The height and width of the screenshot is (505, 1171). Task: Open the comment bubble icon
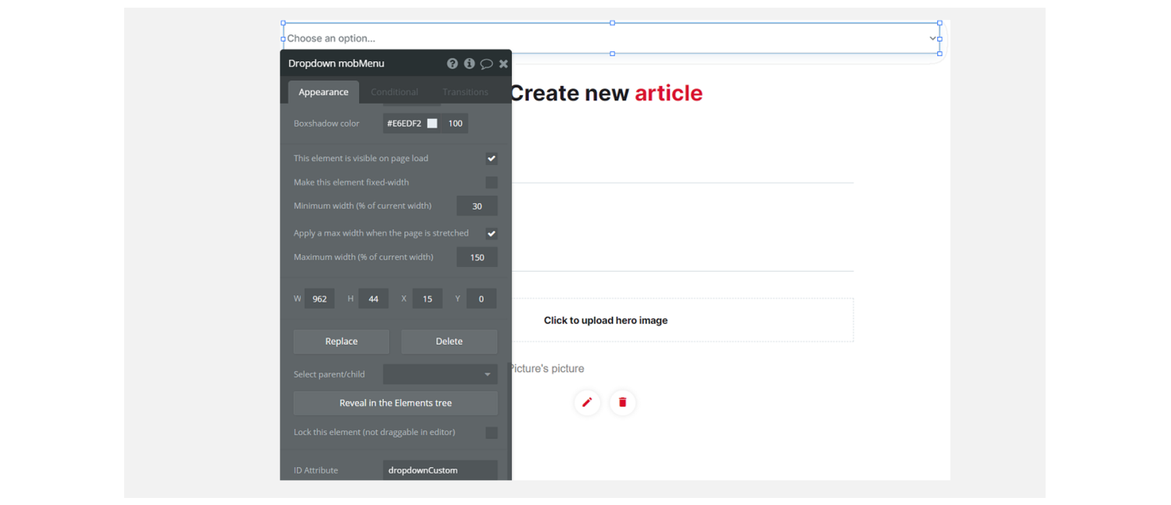[x=486, y=63]
